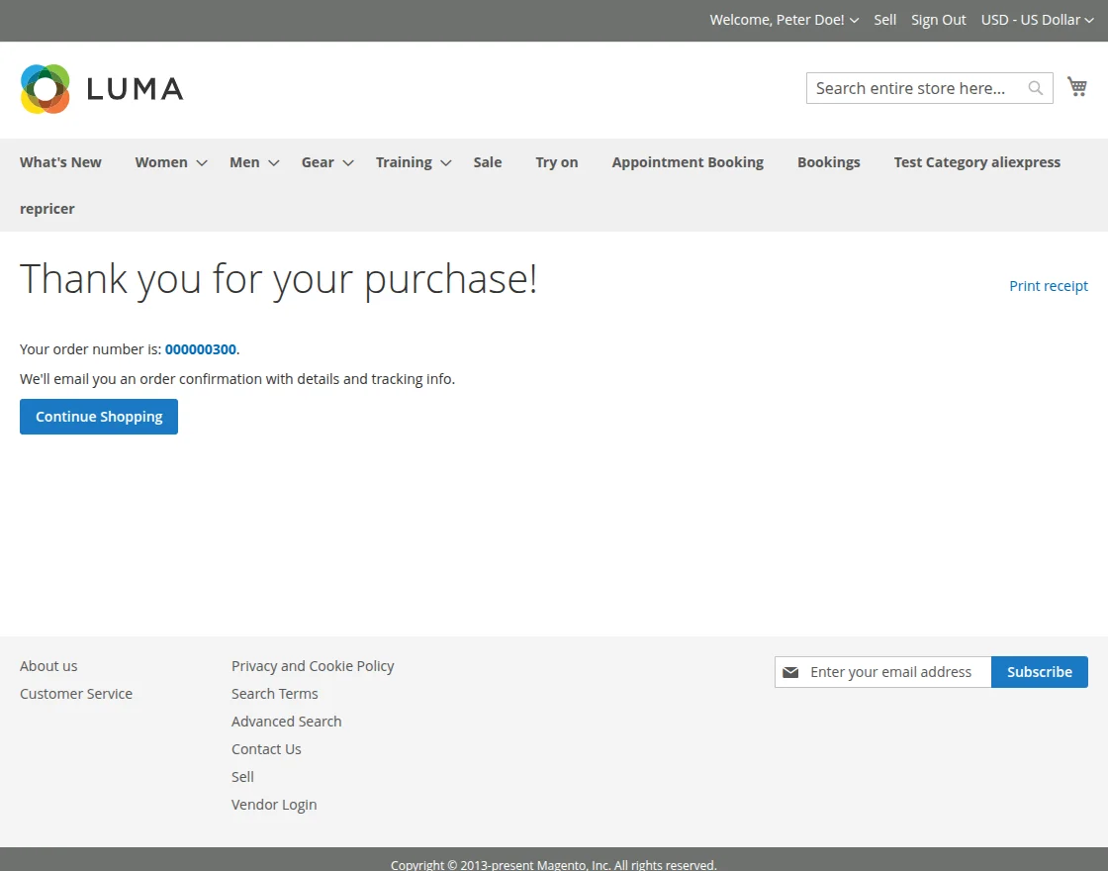Click the envelope icon beside the newsletter field
Screen dimensions: 1108x871
pos(791,672)
